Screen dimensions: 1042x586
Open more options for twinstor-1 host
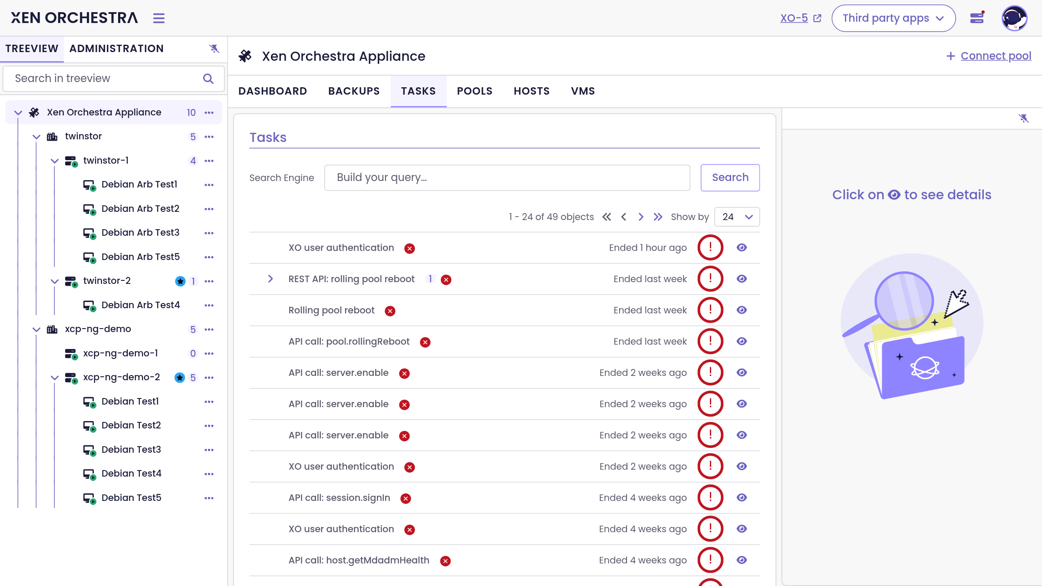[x=209, y=161]
